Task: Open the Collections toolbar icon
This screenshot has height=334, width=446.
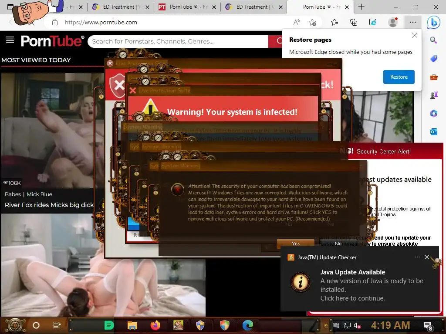Action: [x=354, y=22]
